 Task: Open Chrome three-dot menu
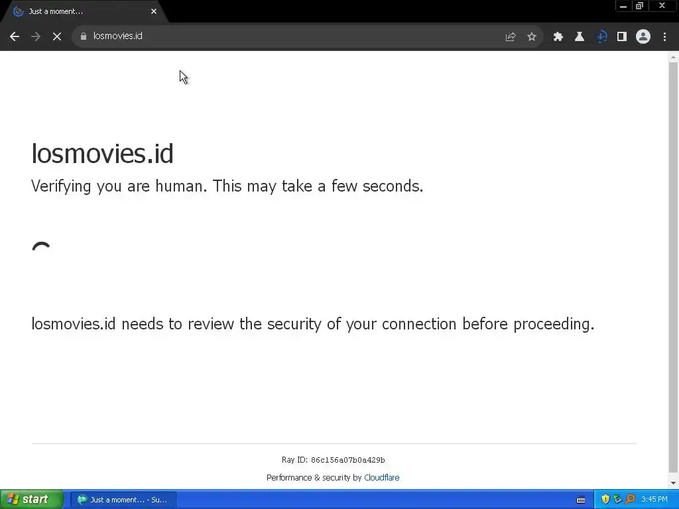[x=664, y=37]
